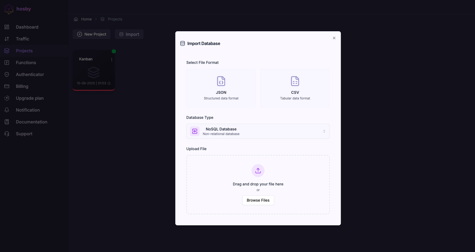Viewport: 475px width, 252px height.
Task: Click the Kanban project status indicator
Action: (x=114, y=51)
